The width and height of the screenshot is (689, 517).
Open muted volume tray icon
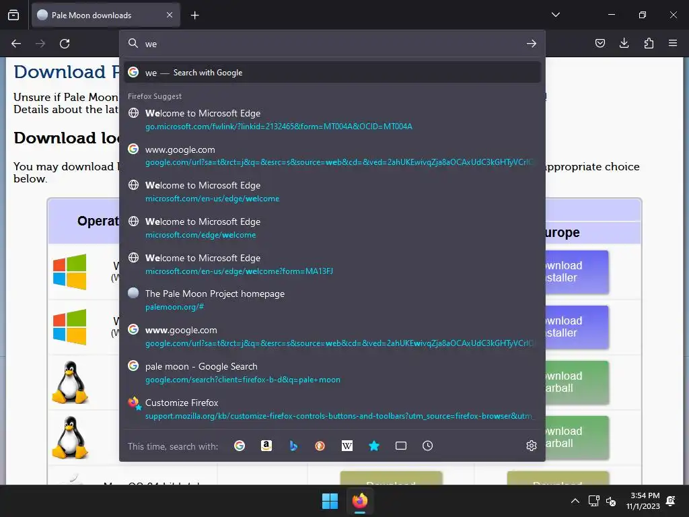pyautogui.click(x=611, y=501)
